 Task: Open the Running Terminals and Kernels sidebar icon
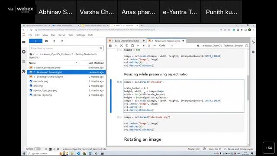24,52
